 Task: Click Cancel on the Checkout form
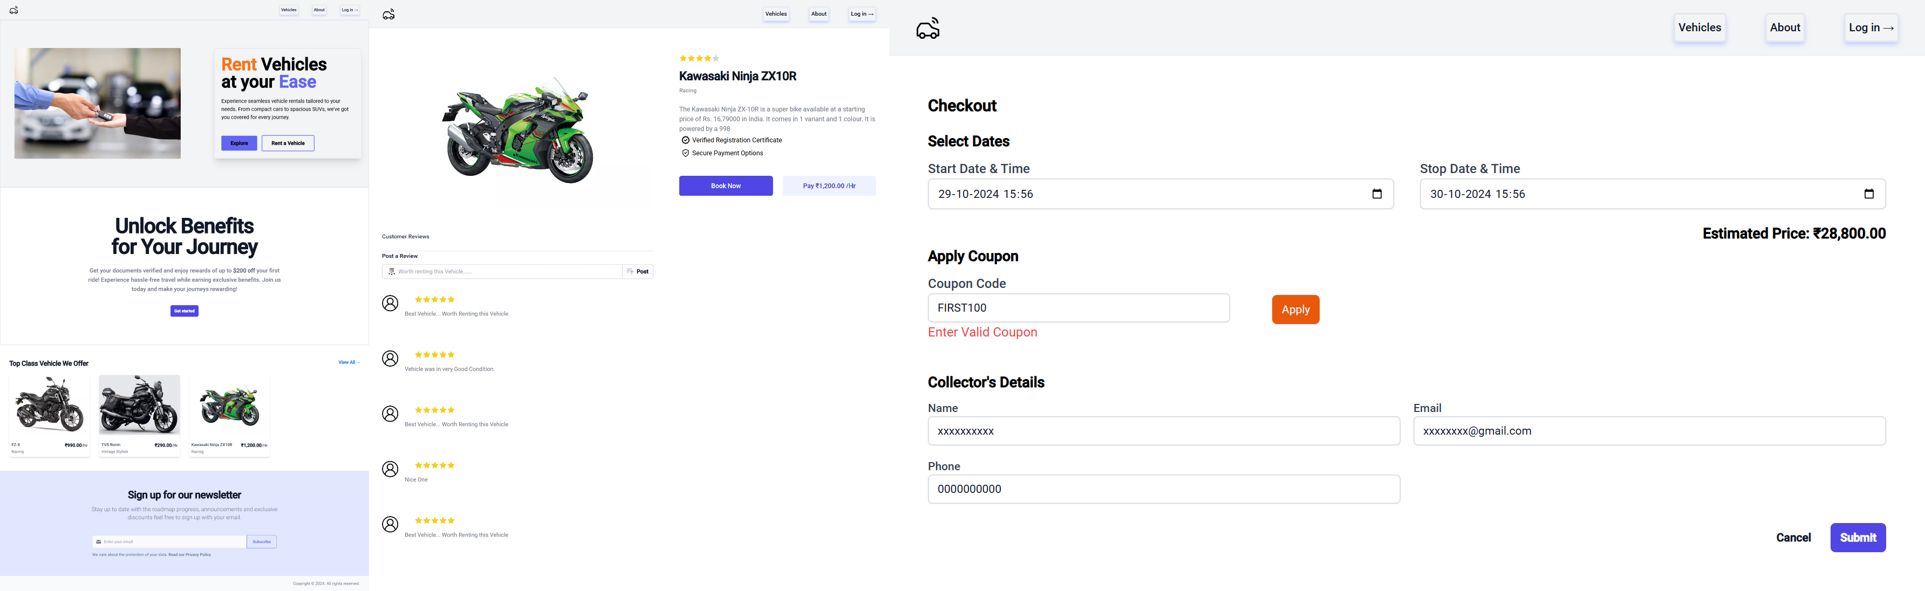click(x=1793, y=538)
